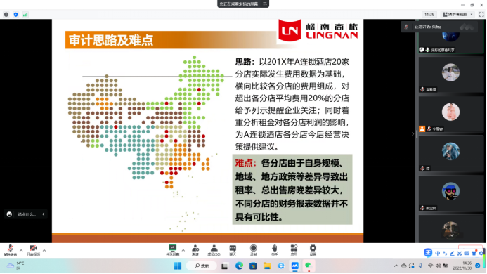The height and width of the screenshot is (274, 487).
Task: Open the IME skin shirt icon
Action: (x=474, y=253)
